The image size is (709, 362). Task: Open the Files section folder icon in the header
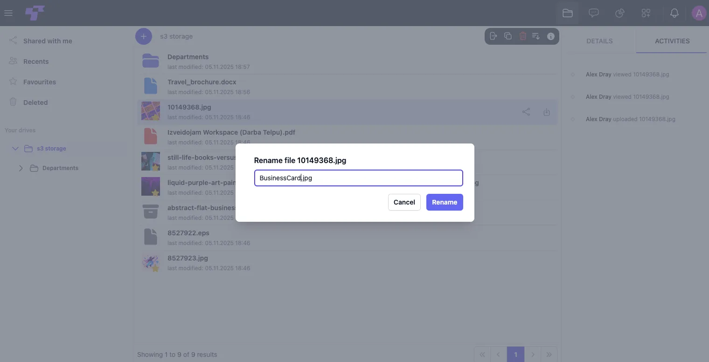(x=568, y=13)
